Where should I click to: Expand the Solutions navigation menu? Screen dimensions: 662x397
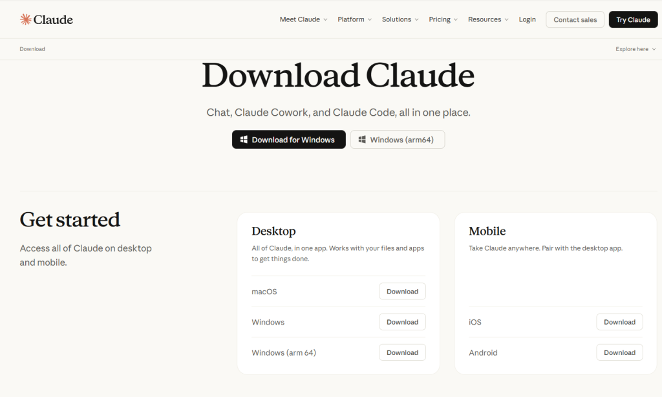point(400,19)
